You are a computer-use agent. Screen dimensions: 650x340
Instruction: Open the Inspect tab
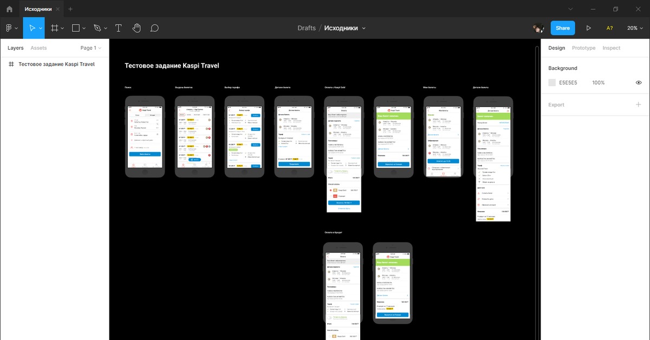tap(612, 48)
